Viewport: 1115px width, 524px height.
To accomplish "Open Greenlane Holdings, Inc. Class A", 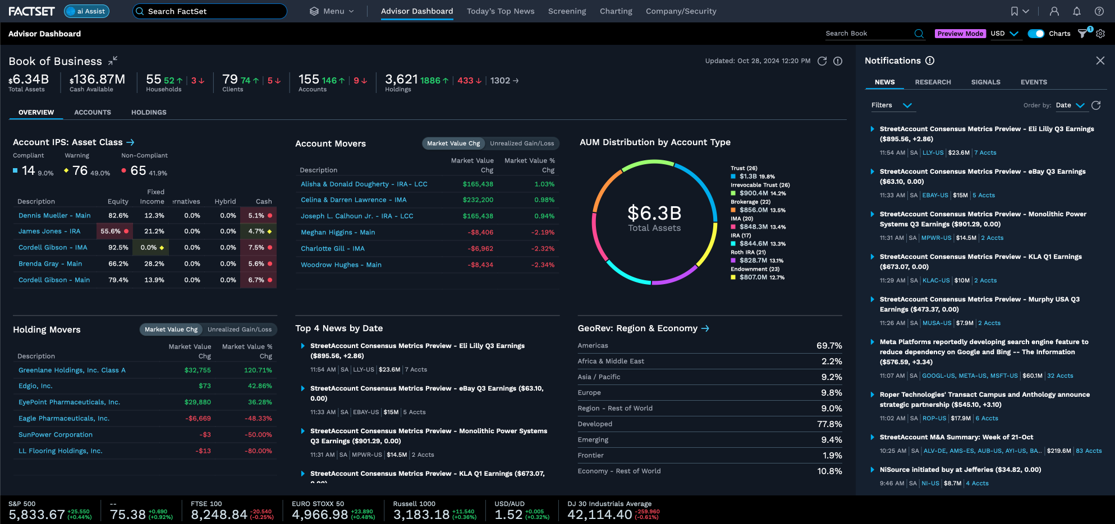I will (72, 370).
